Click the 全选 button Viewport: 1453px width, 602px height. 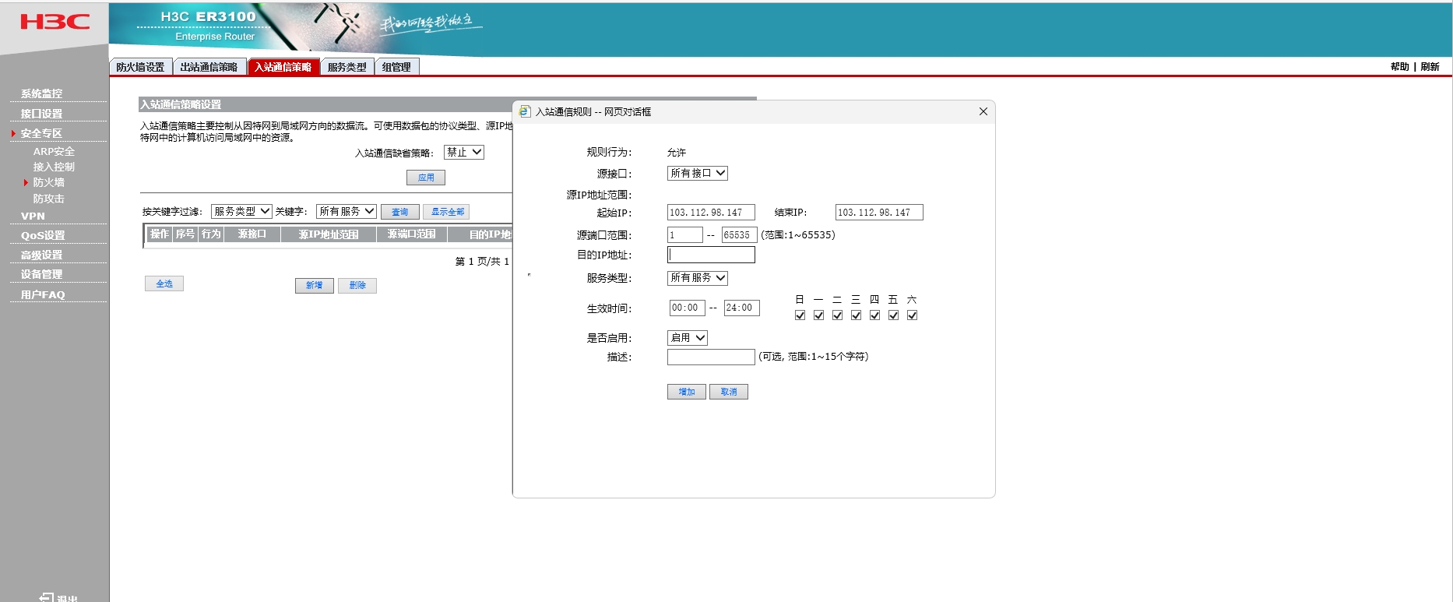pos(164,283)
